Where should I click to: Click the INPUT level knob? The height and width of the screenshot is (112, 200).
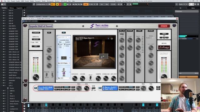[x=36, y=77]
